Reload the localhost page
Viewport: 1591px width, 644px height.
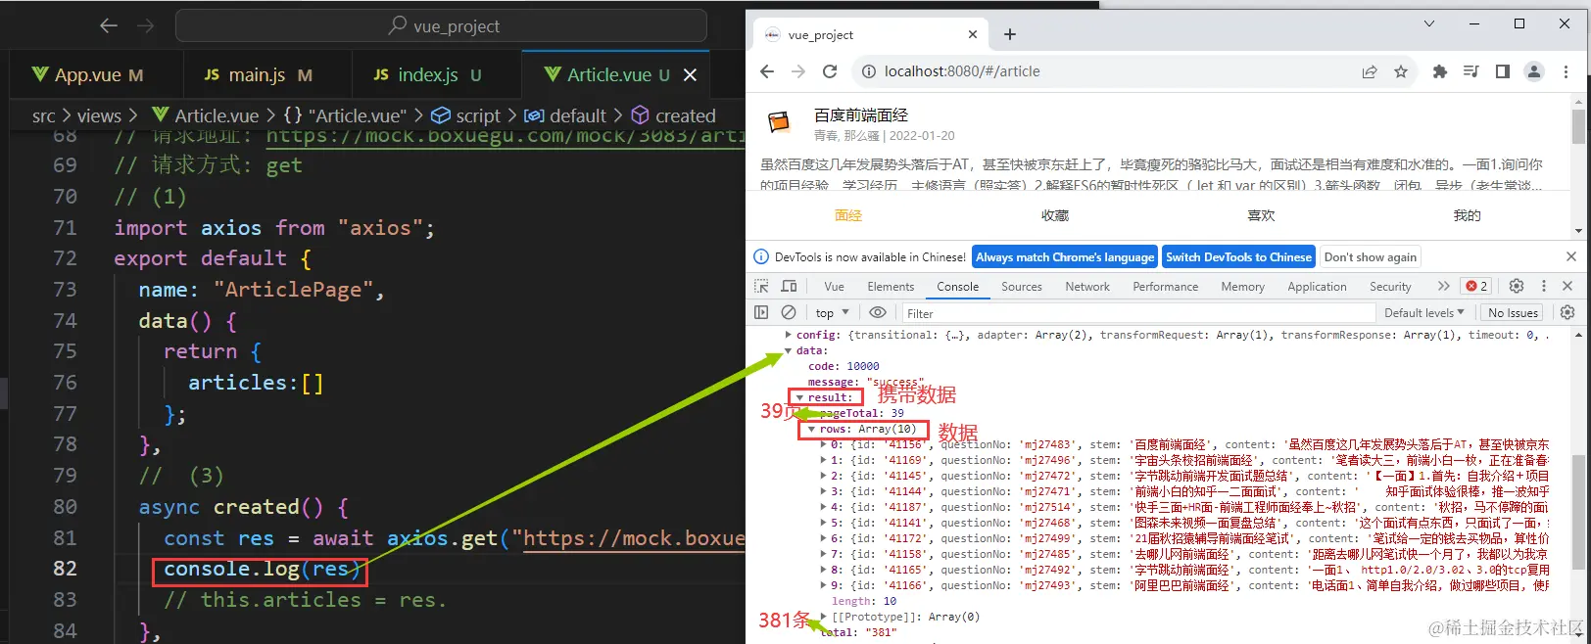830,71
